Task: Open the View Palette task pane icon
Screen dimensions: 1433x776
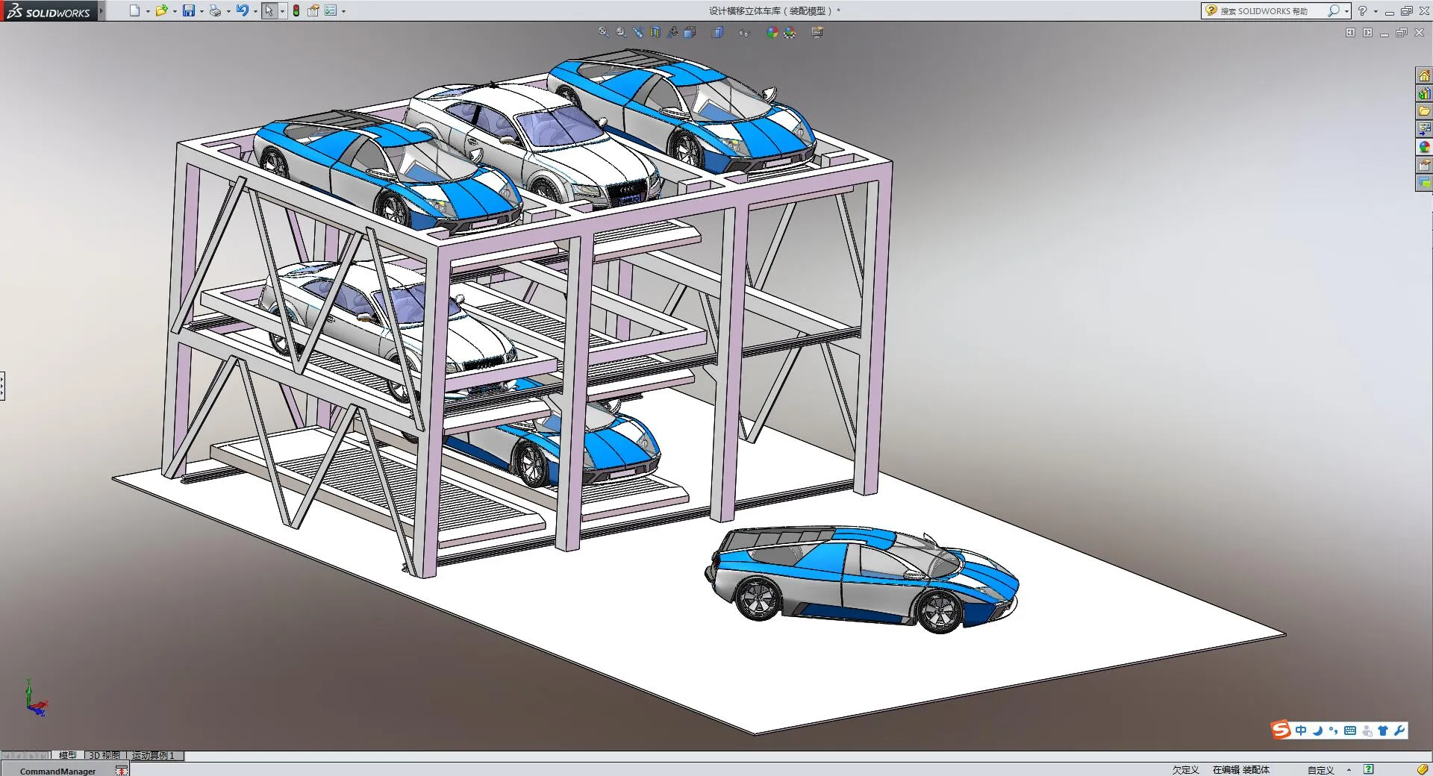Action: [1424, 129]
